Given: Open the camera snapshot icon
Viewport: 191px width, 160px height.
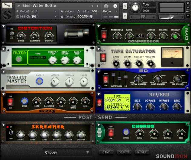Looking at the screenshot, I should (x=106, y=6).
